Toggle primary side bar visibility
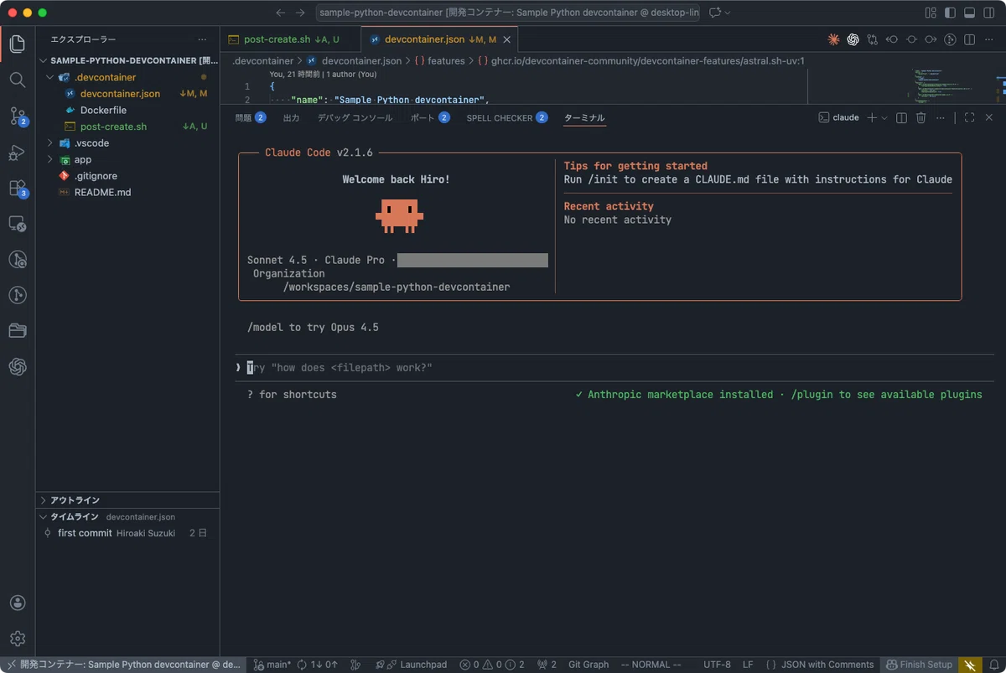 pyautogui.click(x=950, y=13)
